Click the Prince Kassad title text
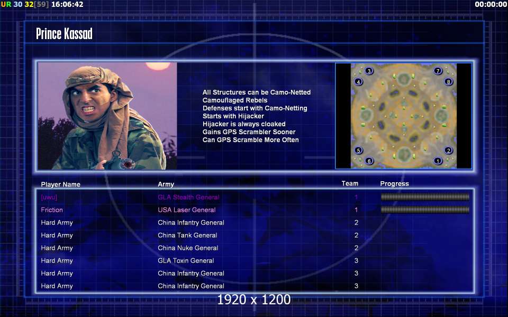The image size is (508, 317). [x=64, y=34]
